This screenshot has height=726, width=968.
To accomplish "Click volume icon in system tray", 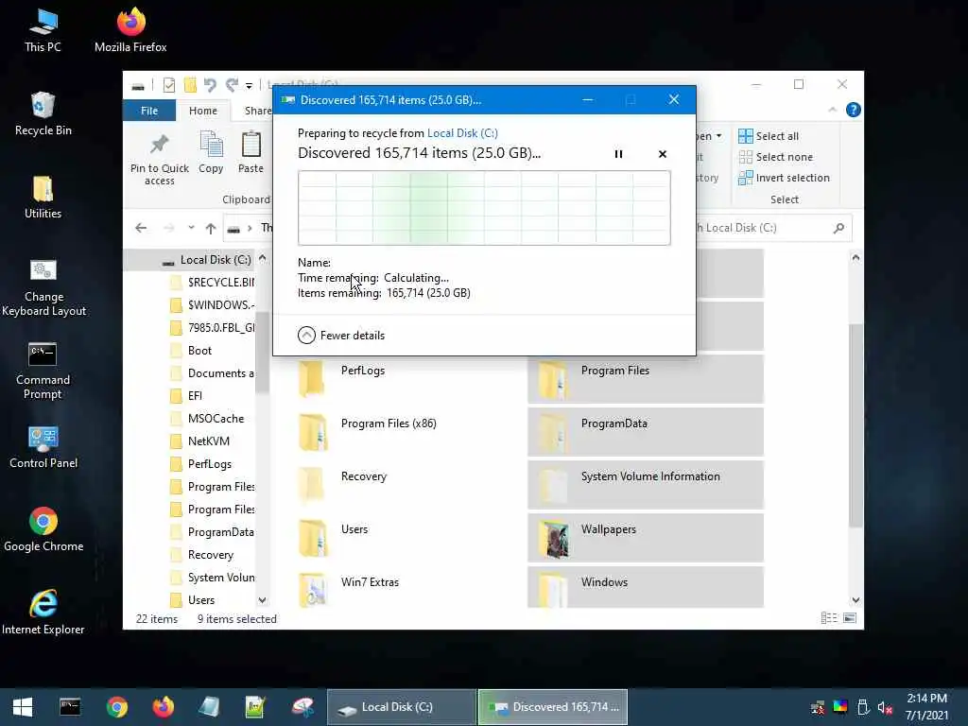I will (x=885, y=707).
